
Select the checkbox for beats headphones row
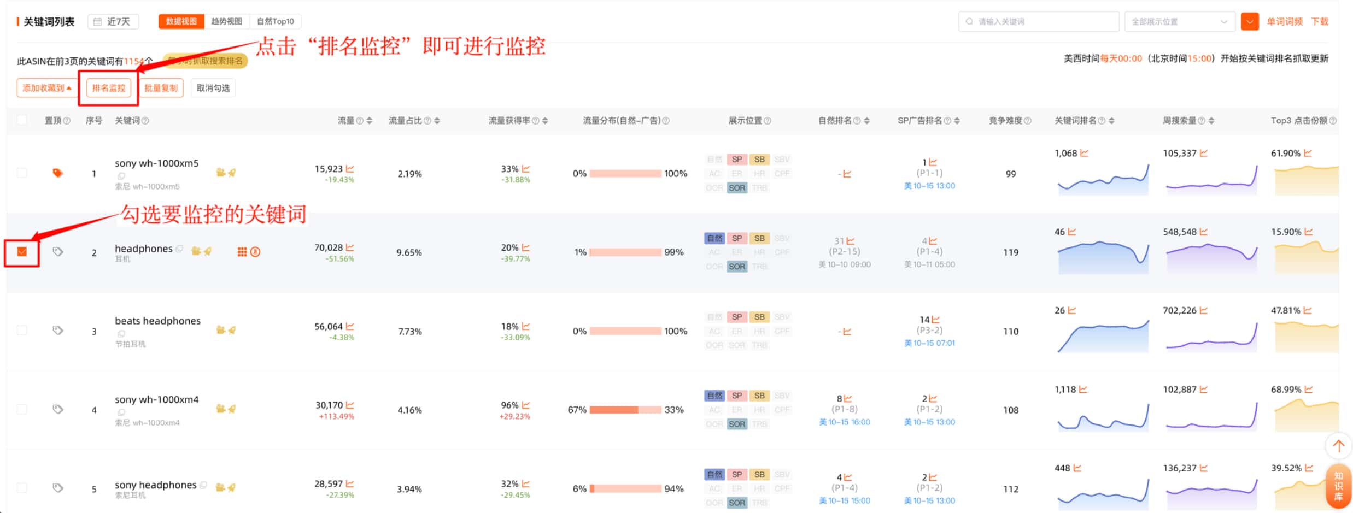pyautogui.click(x=22, y=330)
